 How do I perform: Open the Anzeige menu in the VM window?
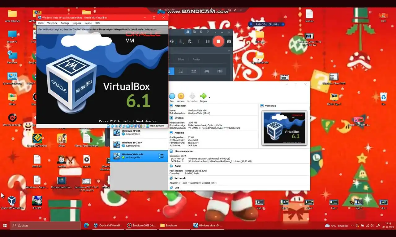pyautogui.click(x=65, y=23)
